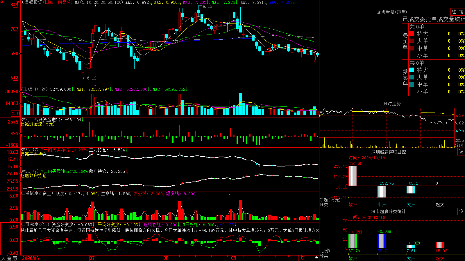
Task: Click the 已成交委托单成交量统计 header
Action: point(434,19)
